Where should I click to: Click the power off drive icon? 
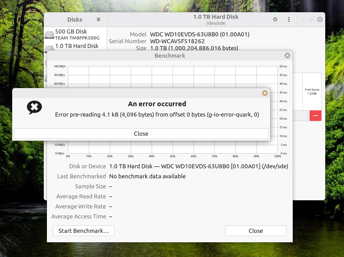[x=275, y=19]
